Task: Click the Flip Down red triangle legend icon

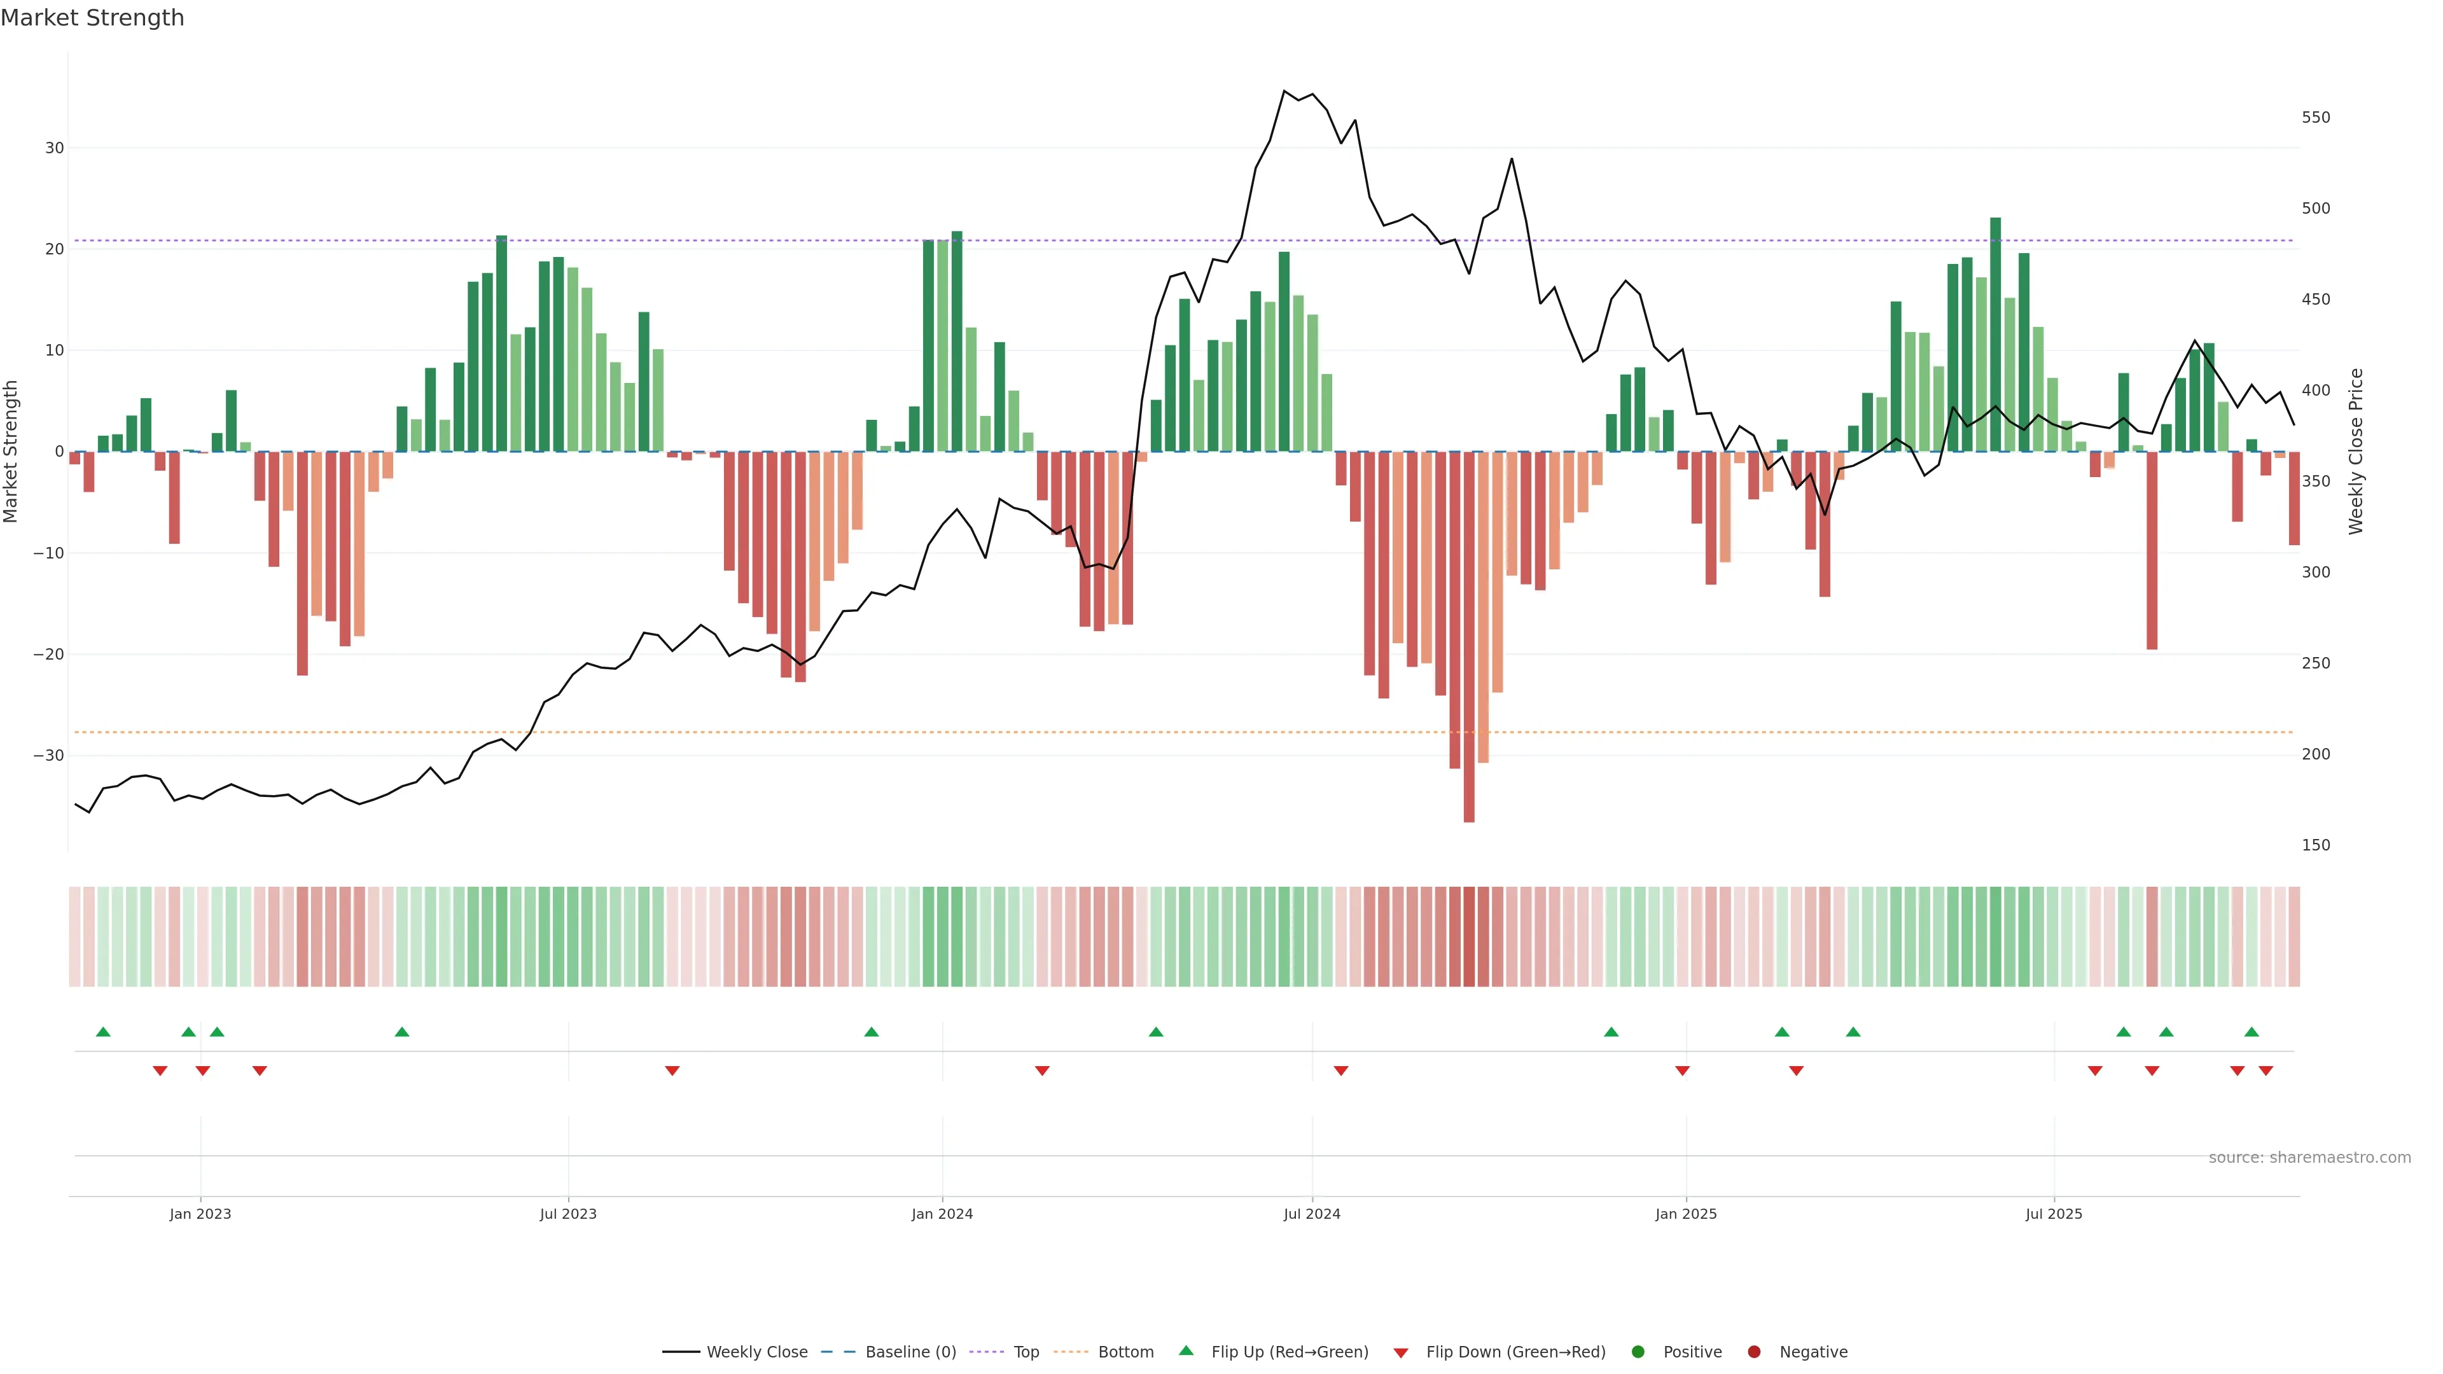Action: click(x=1401, y=1352)
